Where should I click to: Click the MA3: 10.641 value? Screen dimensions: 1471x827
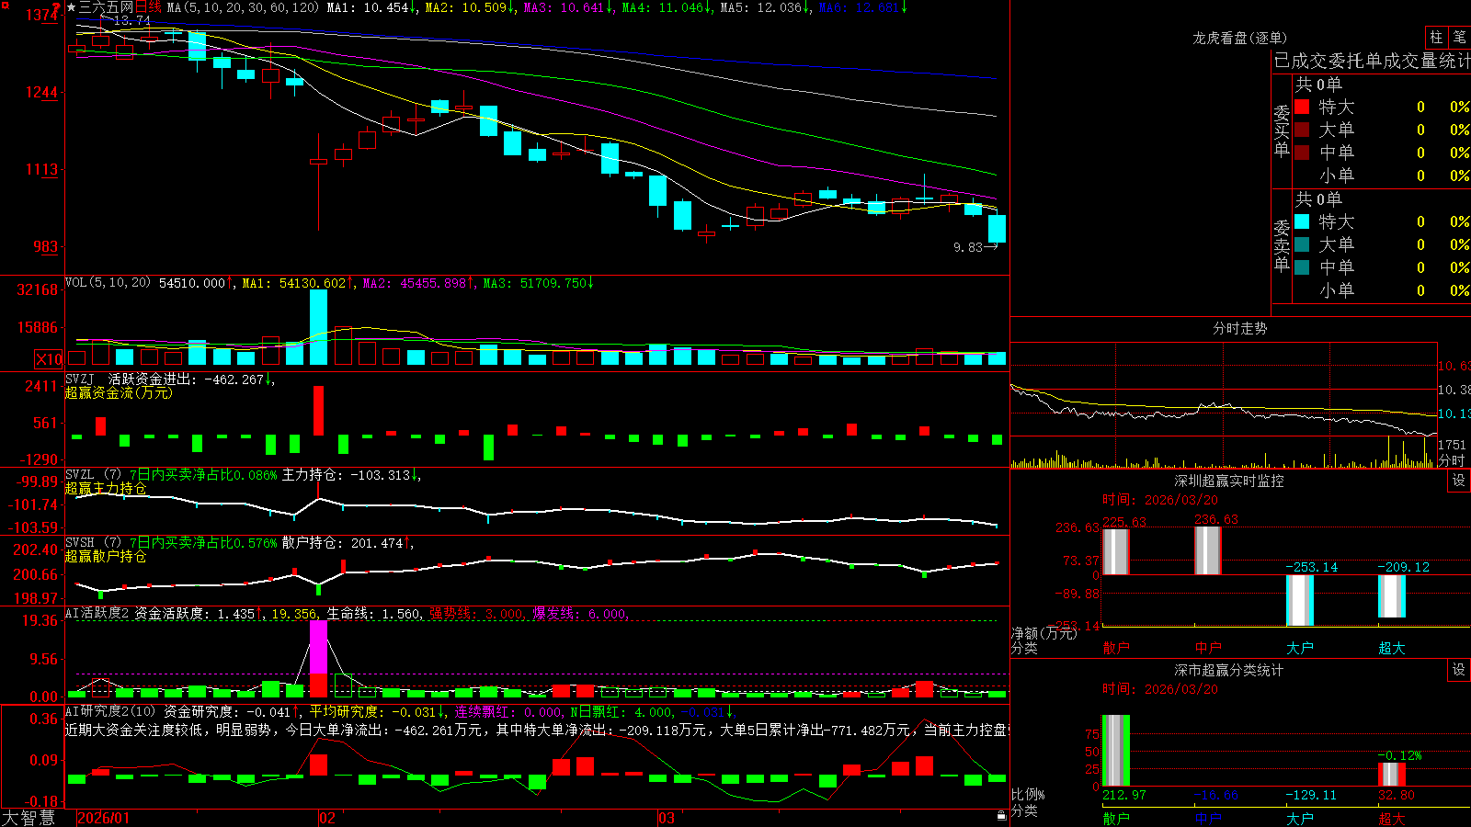click(x=568, y=7)
